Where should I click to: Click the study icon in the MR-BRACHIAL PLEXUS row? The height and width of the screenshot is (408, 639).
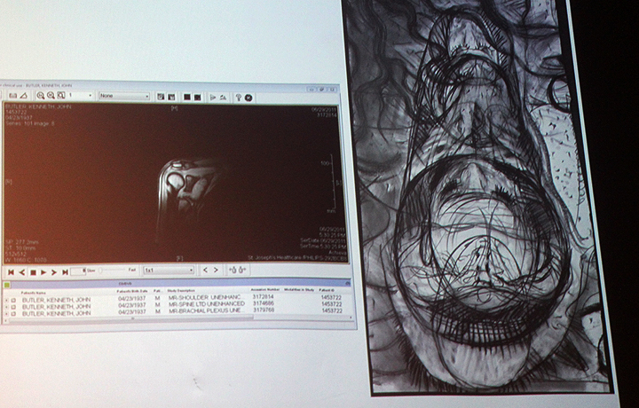click(13, 314)
